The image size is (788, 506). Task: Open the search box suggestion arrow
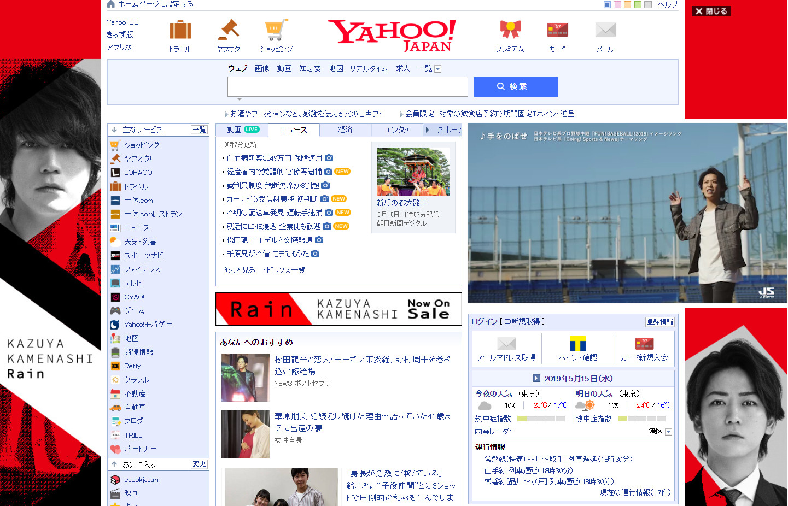[x=239, y=99]
